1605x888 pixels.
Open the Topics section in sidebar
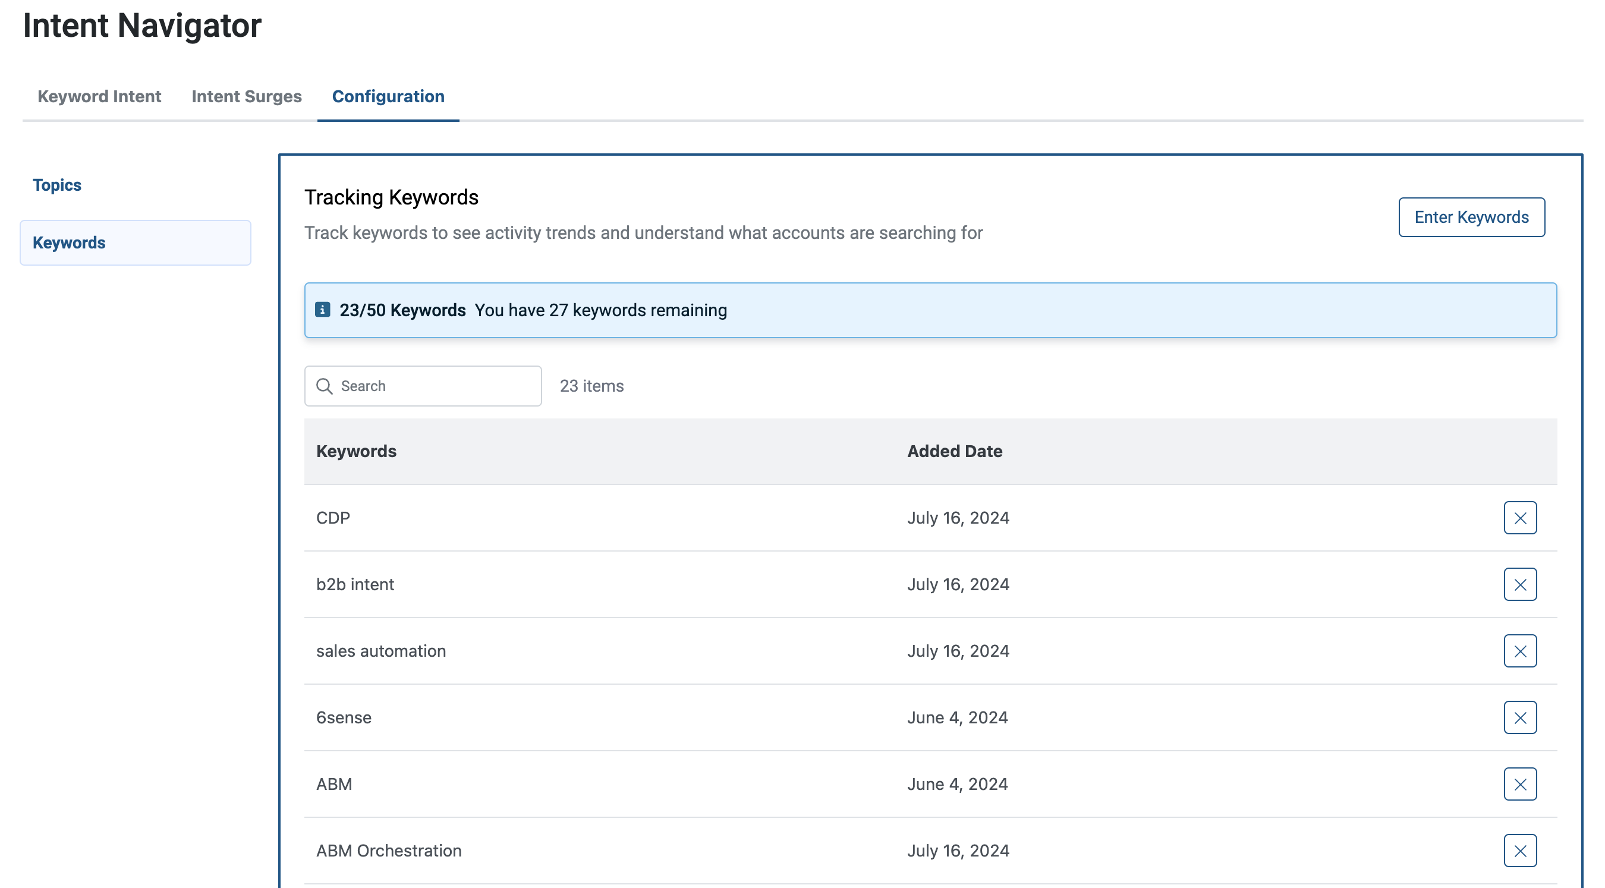pos(56,185)
